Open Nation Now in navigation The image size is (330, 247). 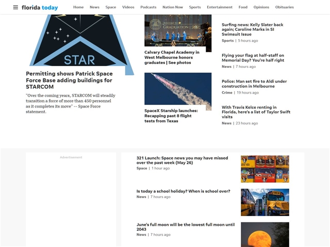point(173,7)
